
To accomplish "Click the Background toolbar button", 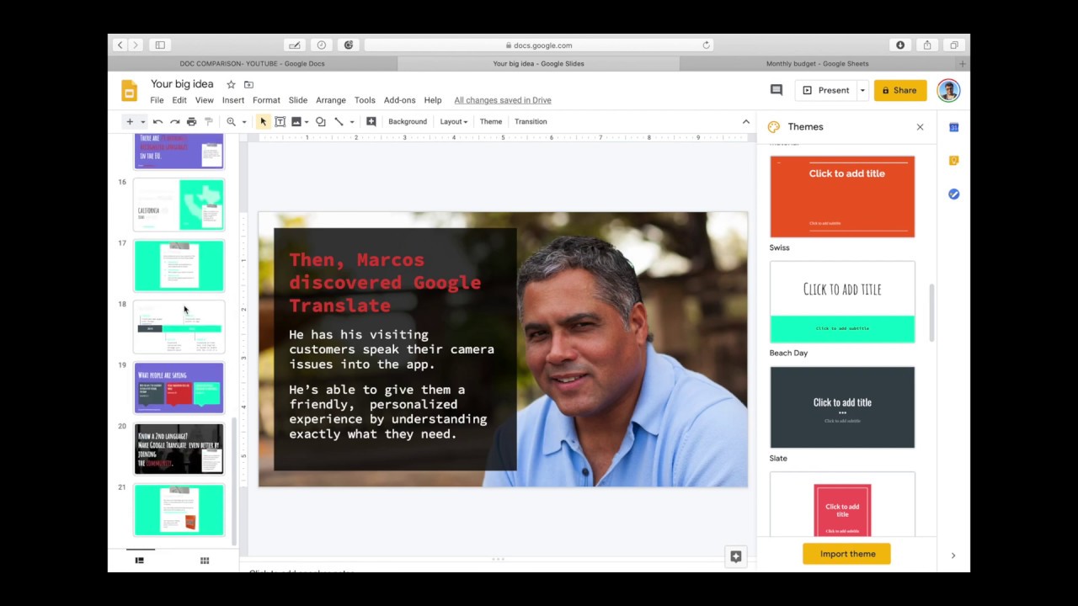I will [408, 121].
